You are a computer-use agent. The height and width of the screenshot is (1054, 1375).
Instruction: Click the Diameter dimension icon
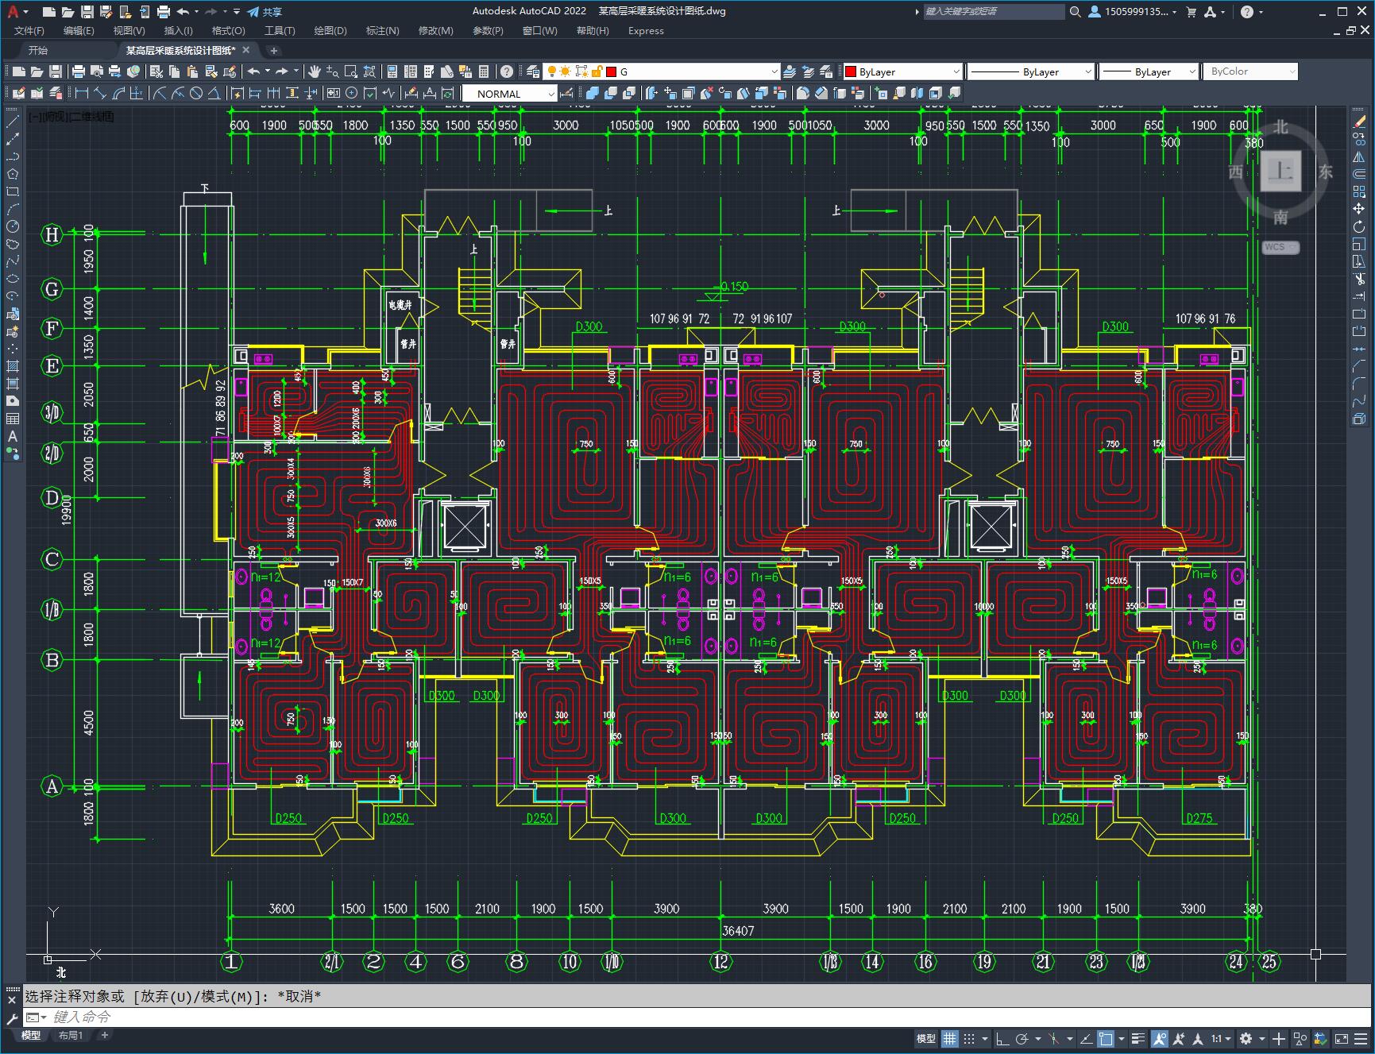[x=196, y=94]
